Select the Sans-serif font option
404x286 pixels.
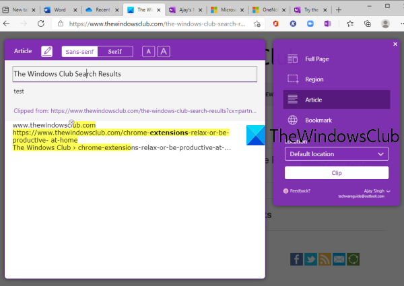point(79,52)
